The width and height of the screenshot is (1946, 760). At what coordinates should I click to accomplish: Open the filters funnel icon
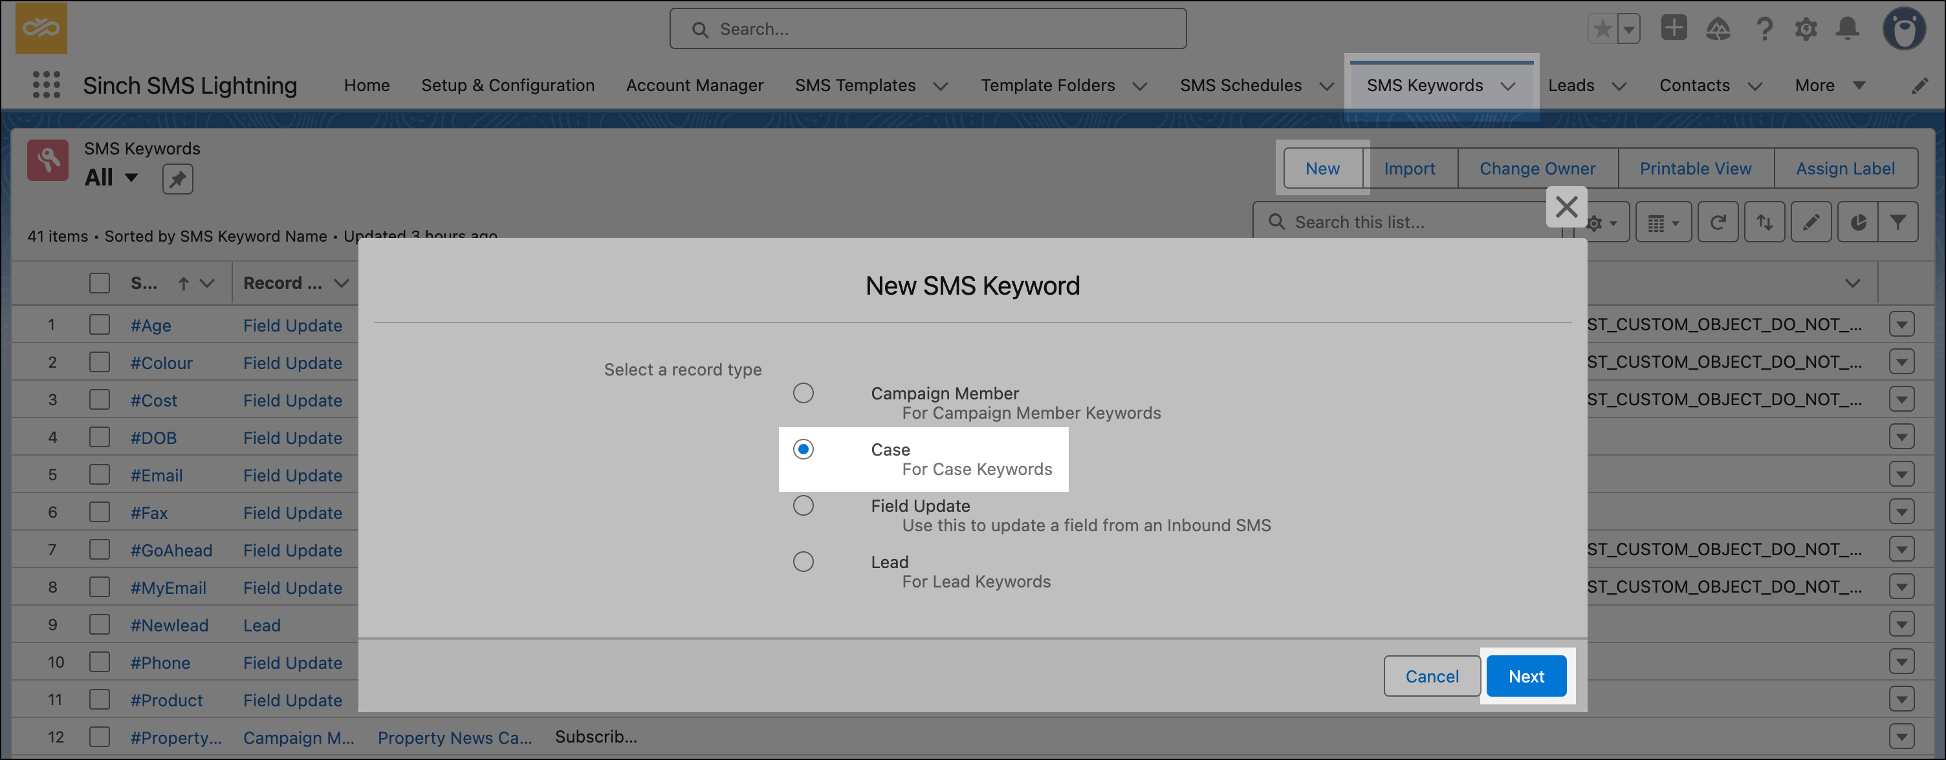(1897, 223)
